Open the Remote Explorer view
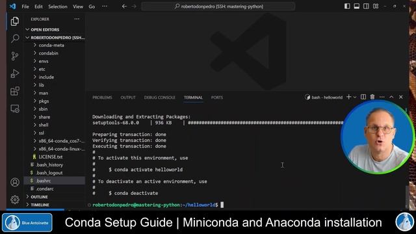The image size is (416, 234). tap(15, 109)
